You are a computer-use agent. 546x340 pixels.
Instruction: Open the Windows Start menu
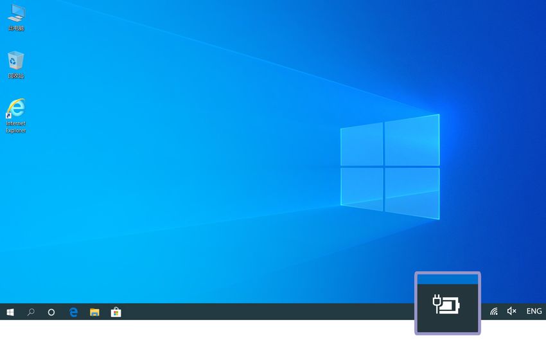pos(10,312)
